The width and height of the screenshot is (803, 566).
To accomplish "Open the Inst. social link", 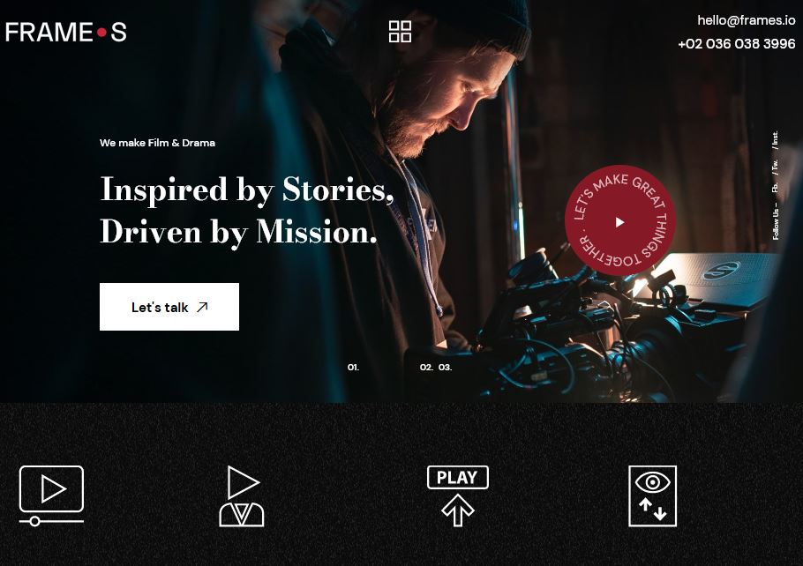I will (x=776, y=139).
